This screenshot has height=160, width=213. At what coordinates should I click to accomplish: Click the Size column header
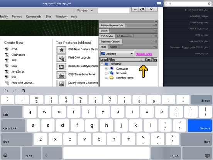pos(146,60)
